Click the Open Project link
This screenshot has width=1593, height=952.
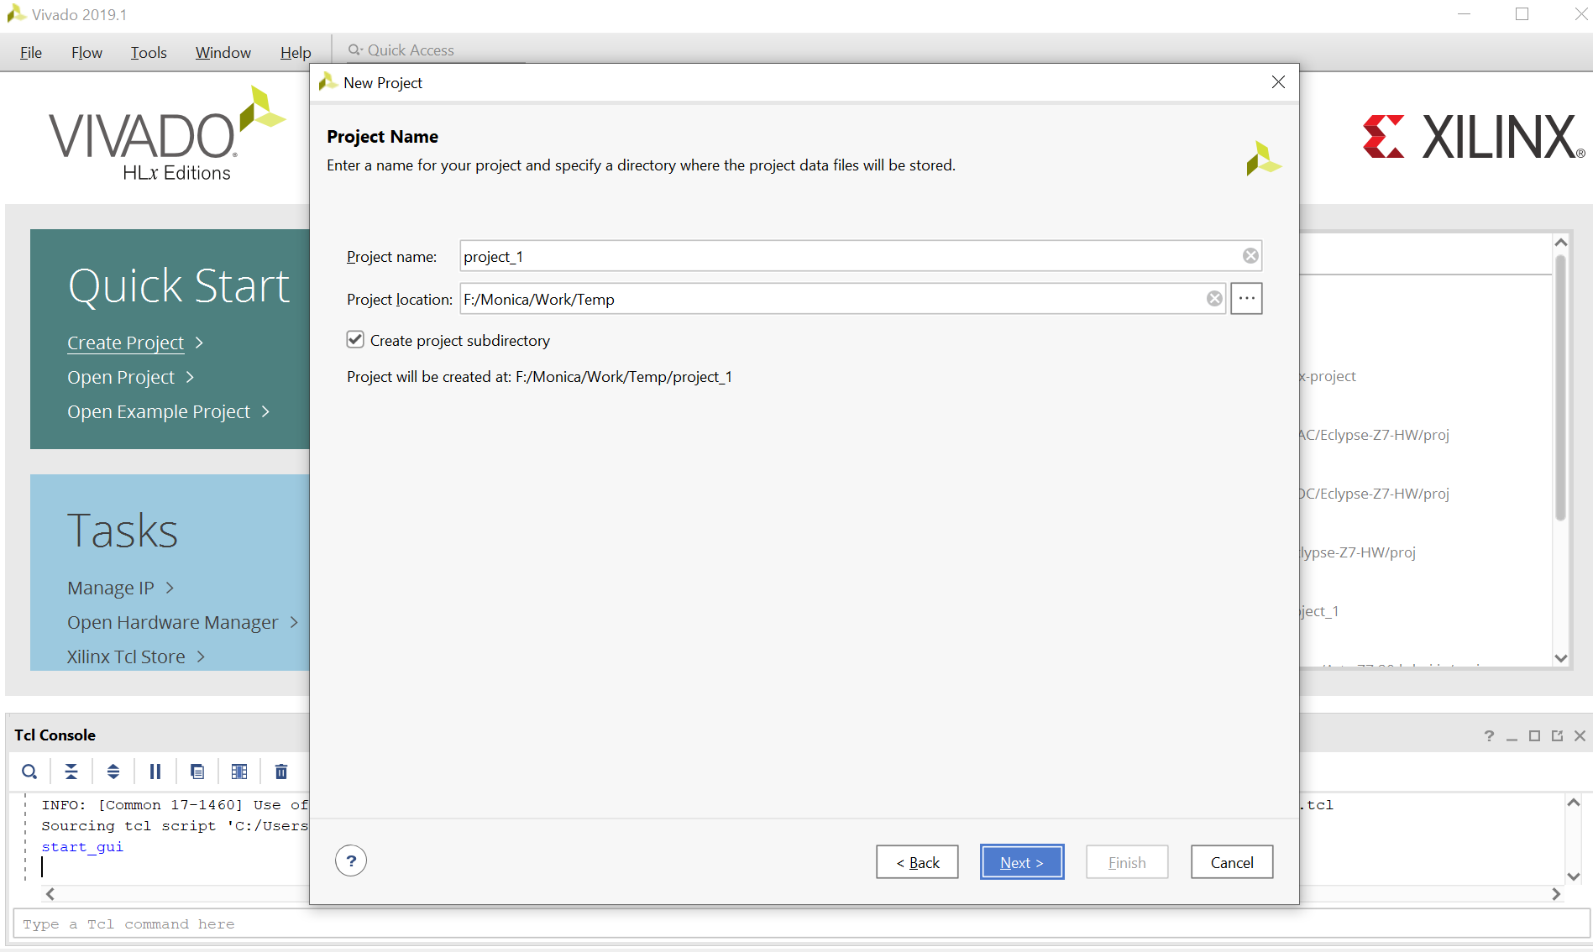click(x=121, y=377)
